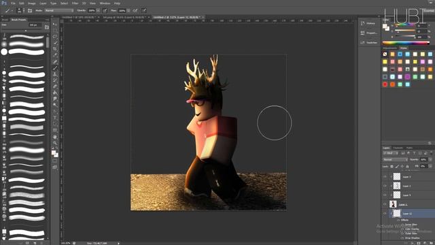Open the Filter menu

point(75,3)
